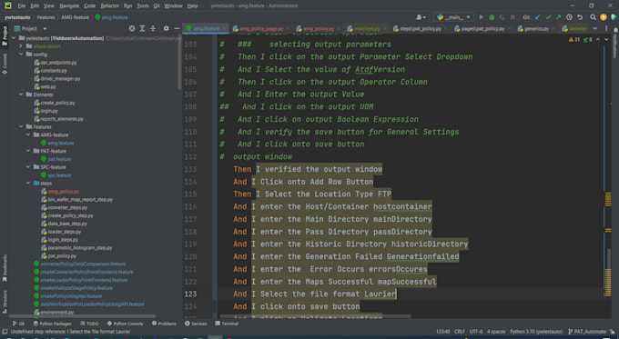Click the editor horizontal scrollbar
Screen dimensions: 619x339
[315, 316]
